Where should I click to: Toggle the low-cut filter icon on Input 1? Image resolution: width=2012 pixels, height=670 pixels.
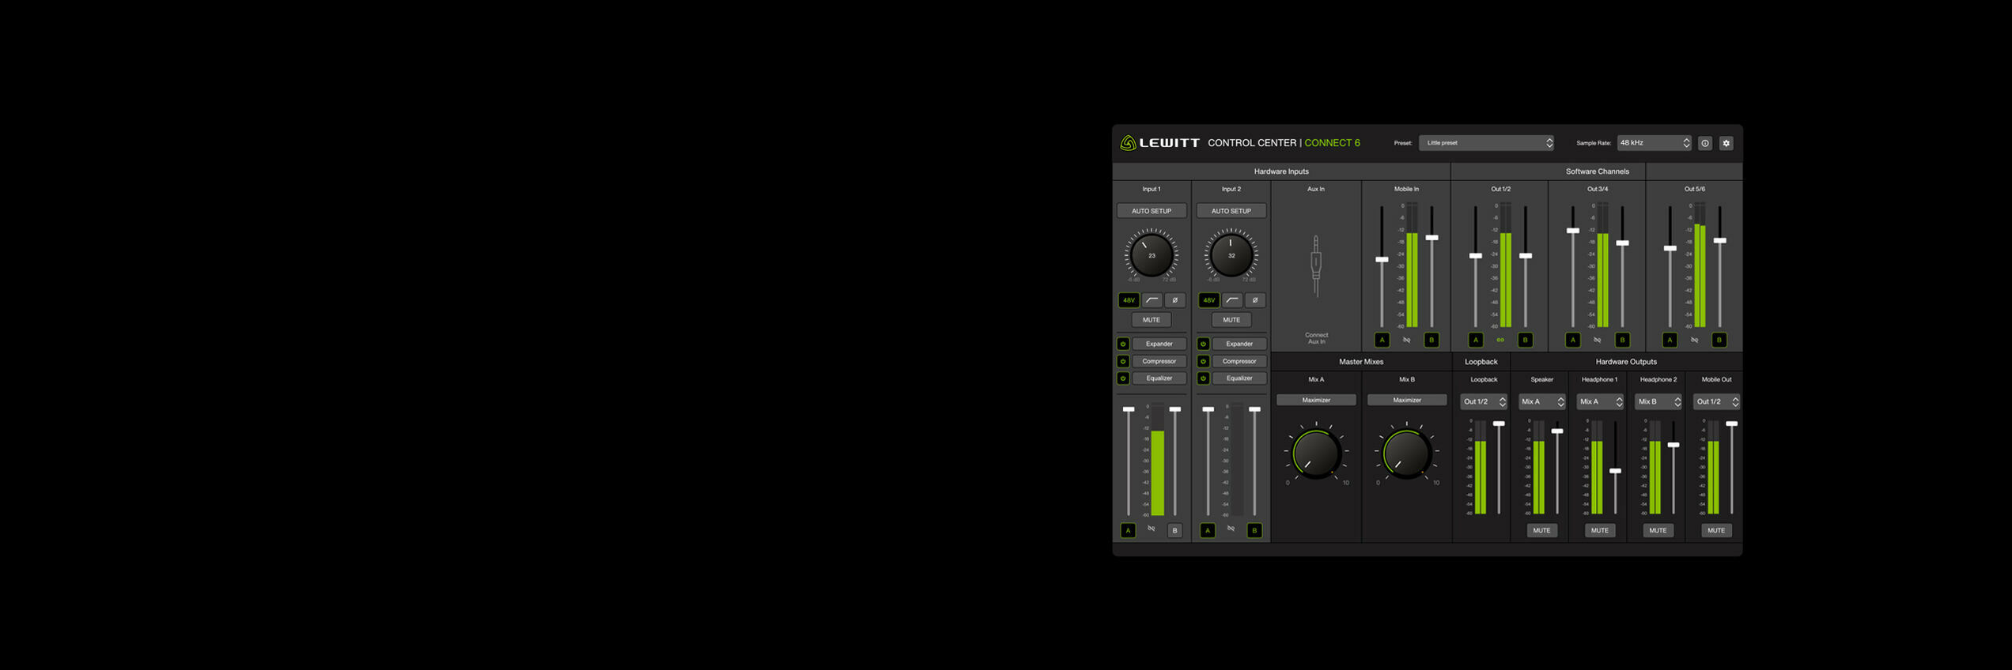(x=1152, y=300)
